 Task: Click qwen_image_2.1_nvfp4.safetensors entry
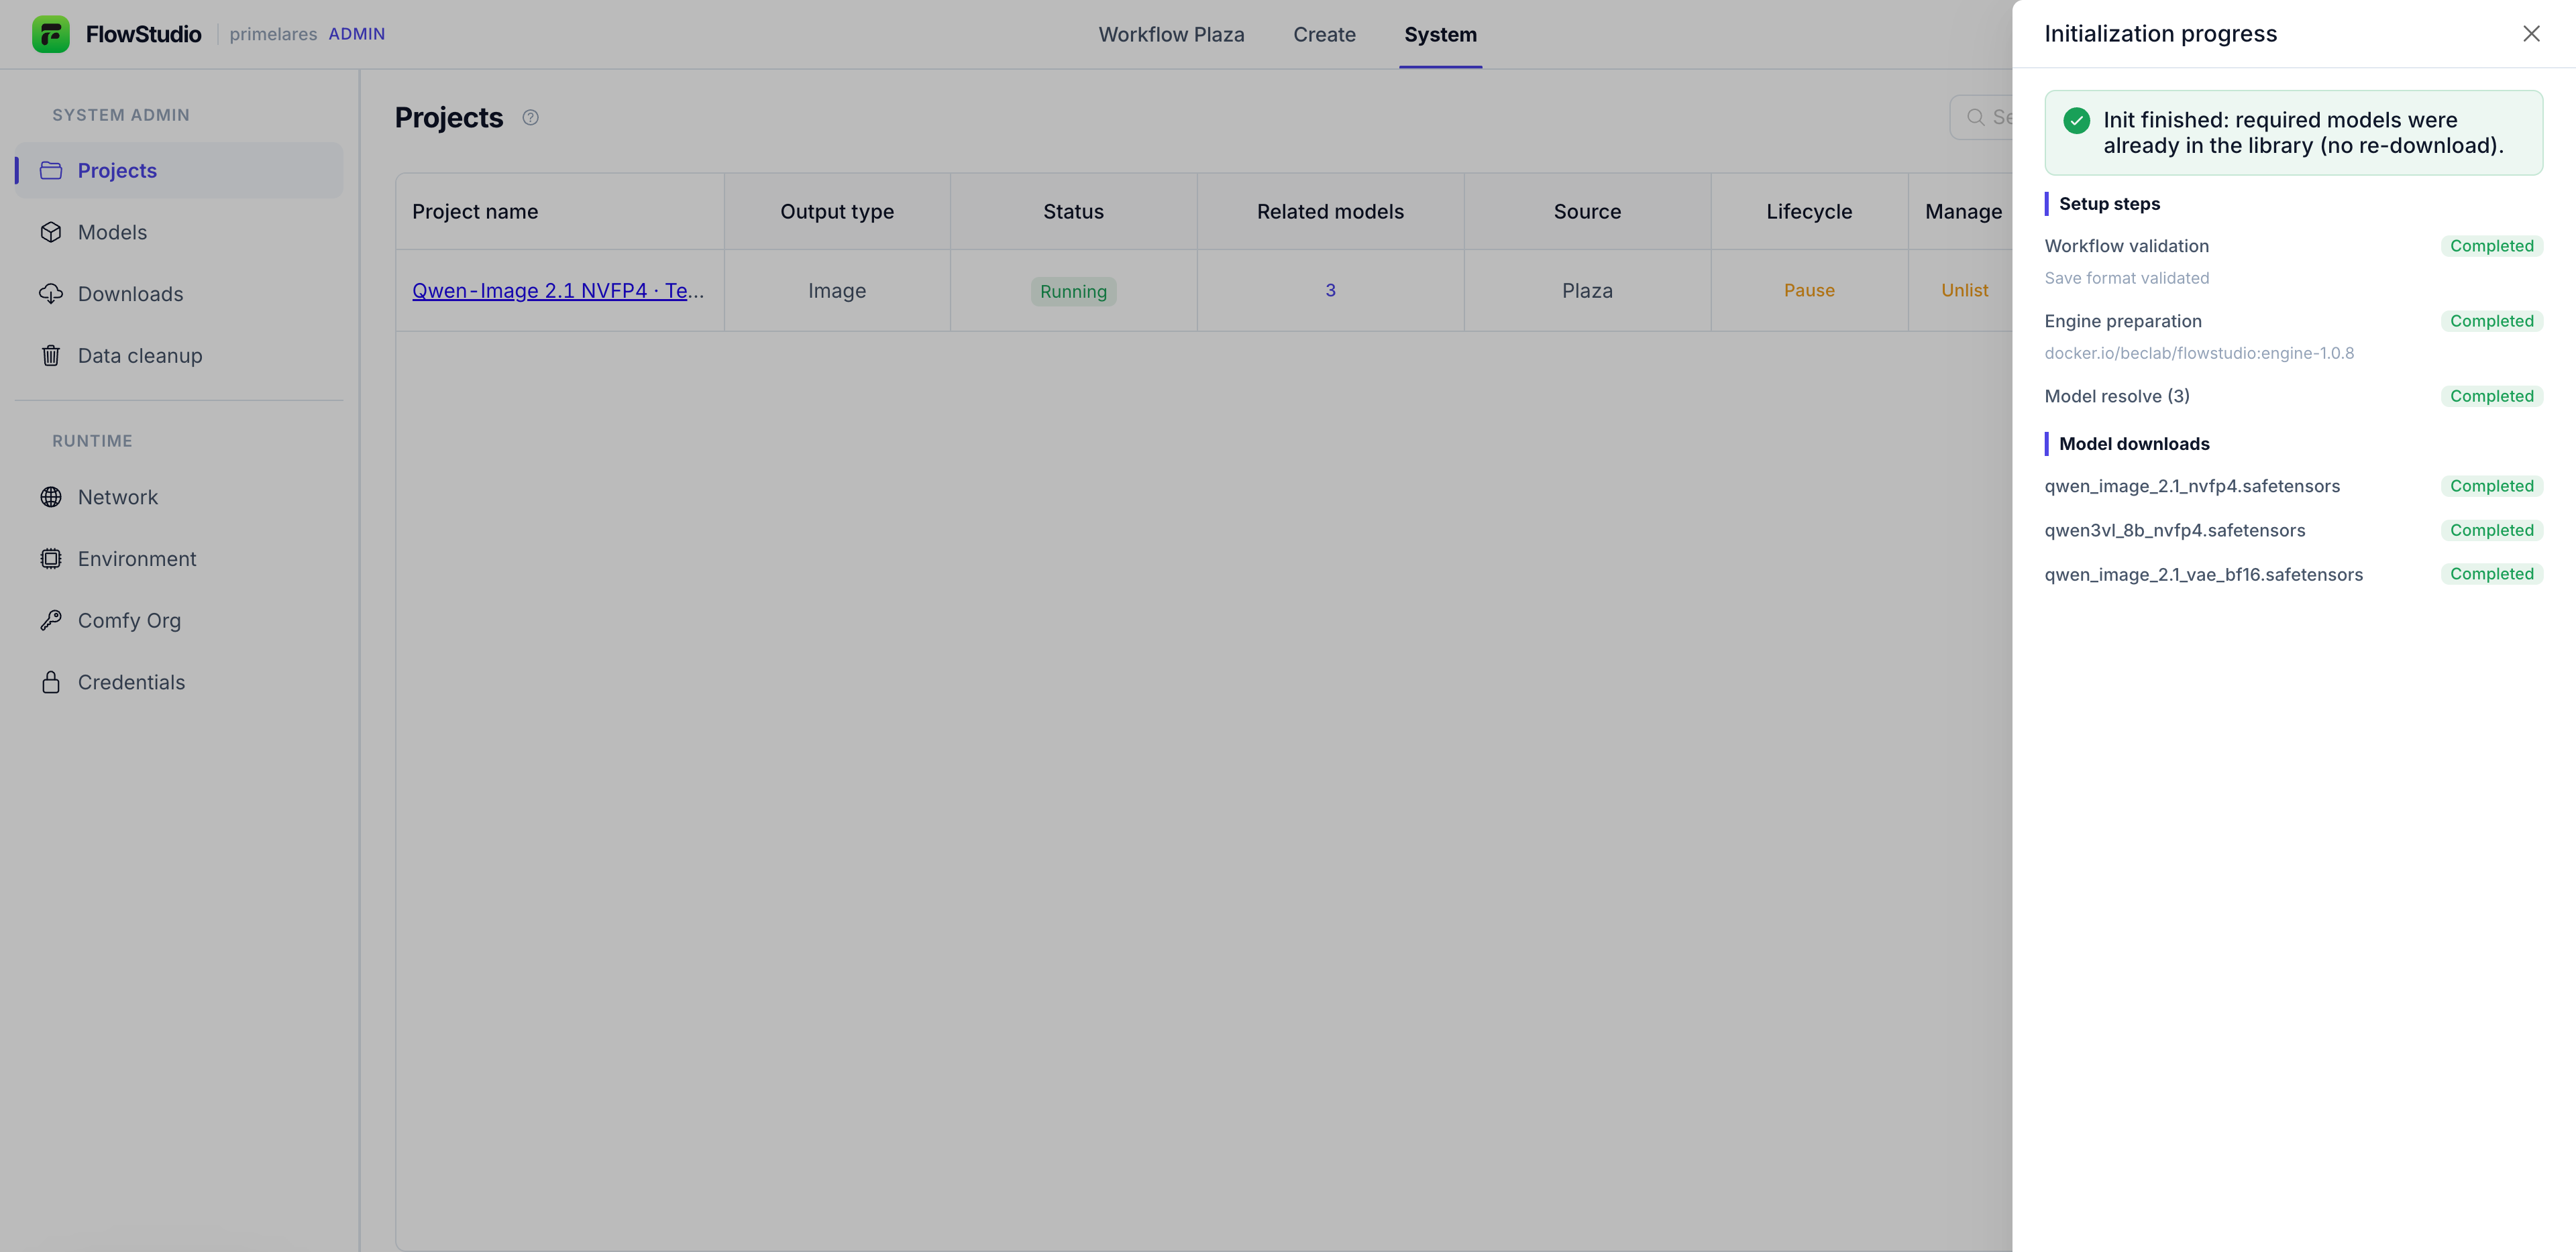2192,486
